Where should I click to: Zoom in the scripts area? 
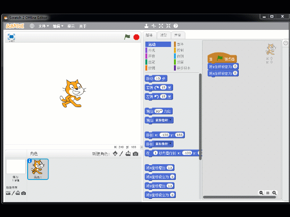tap(274, 193)
